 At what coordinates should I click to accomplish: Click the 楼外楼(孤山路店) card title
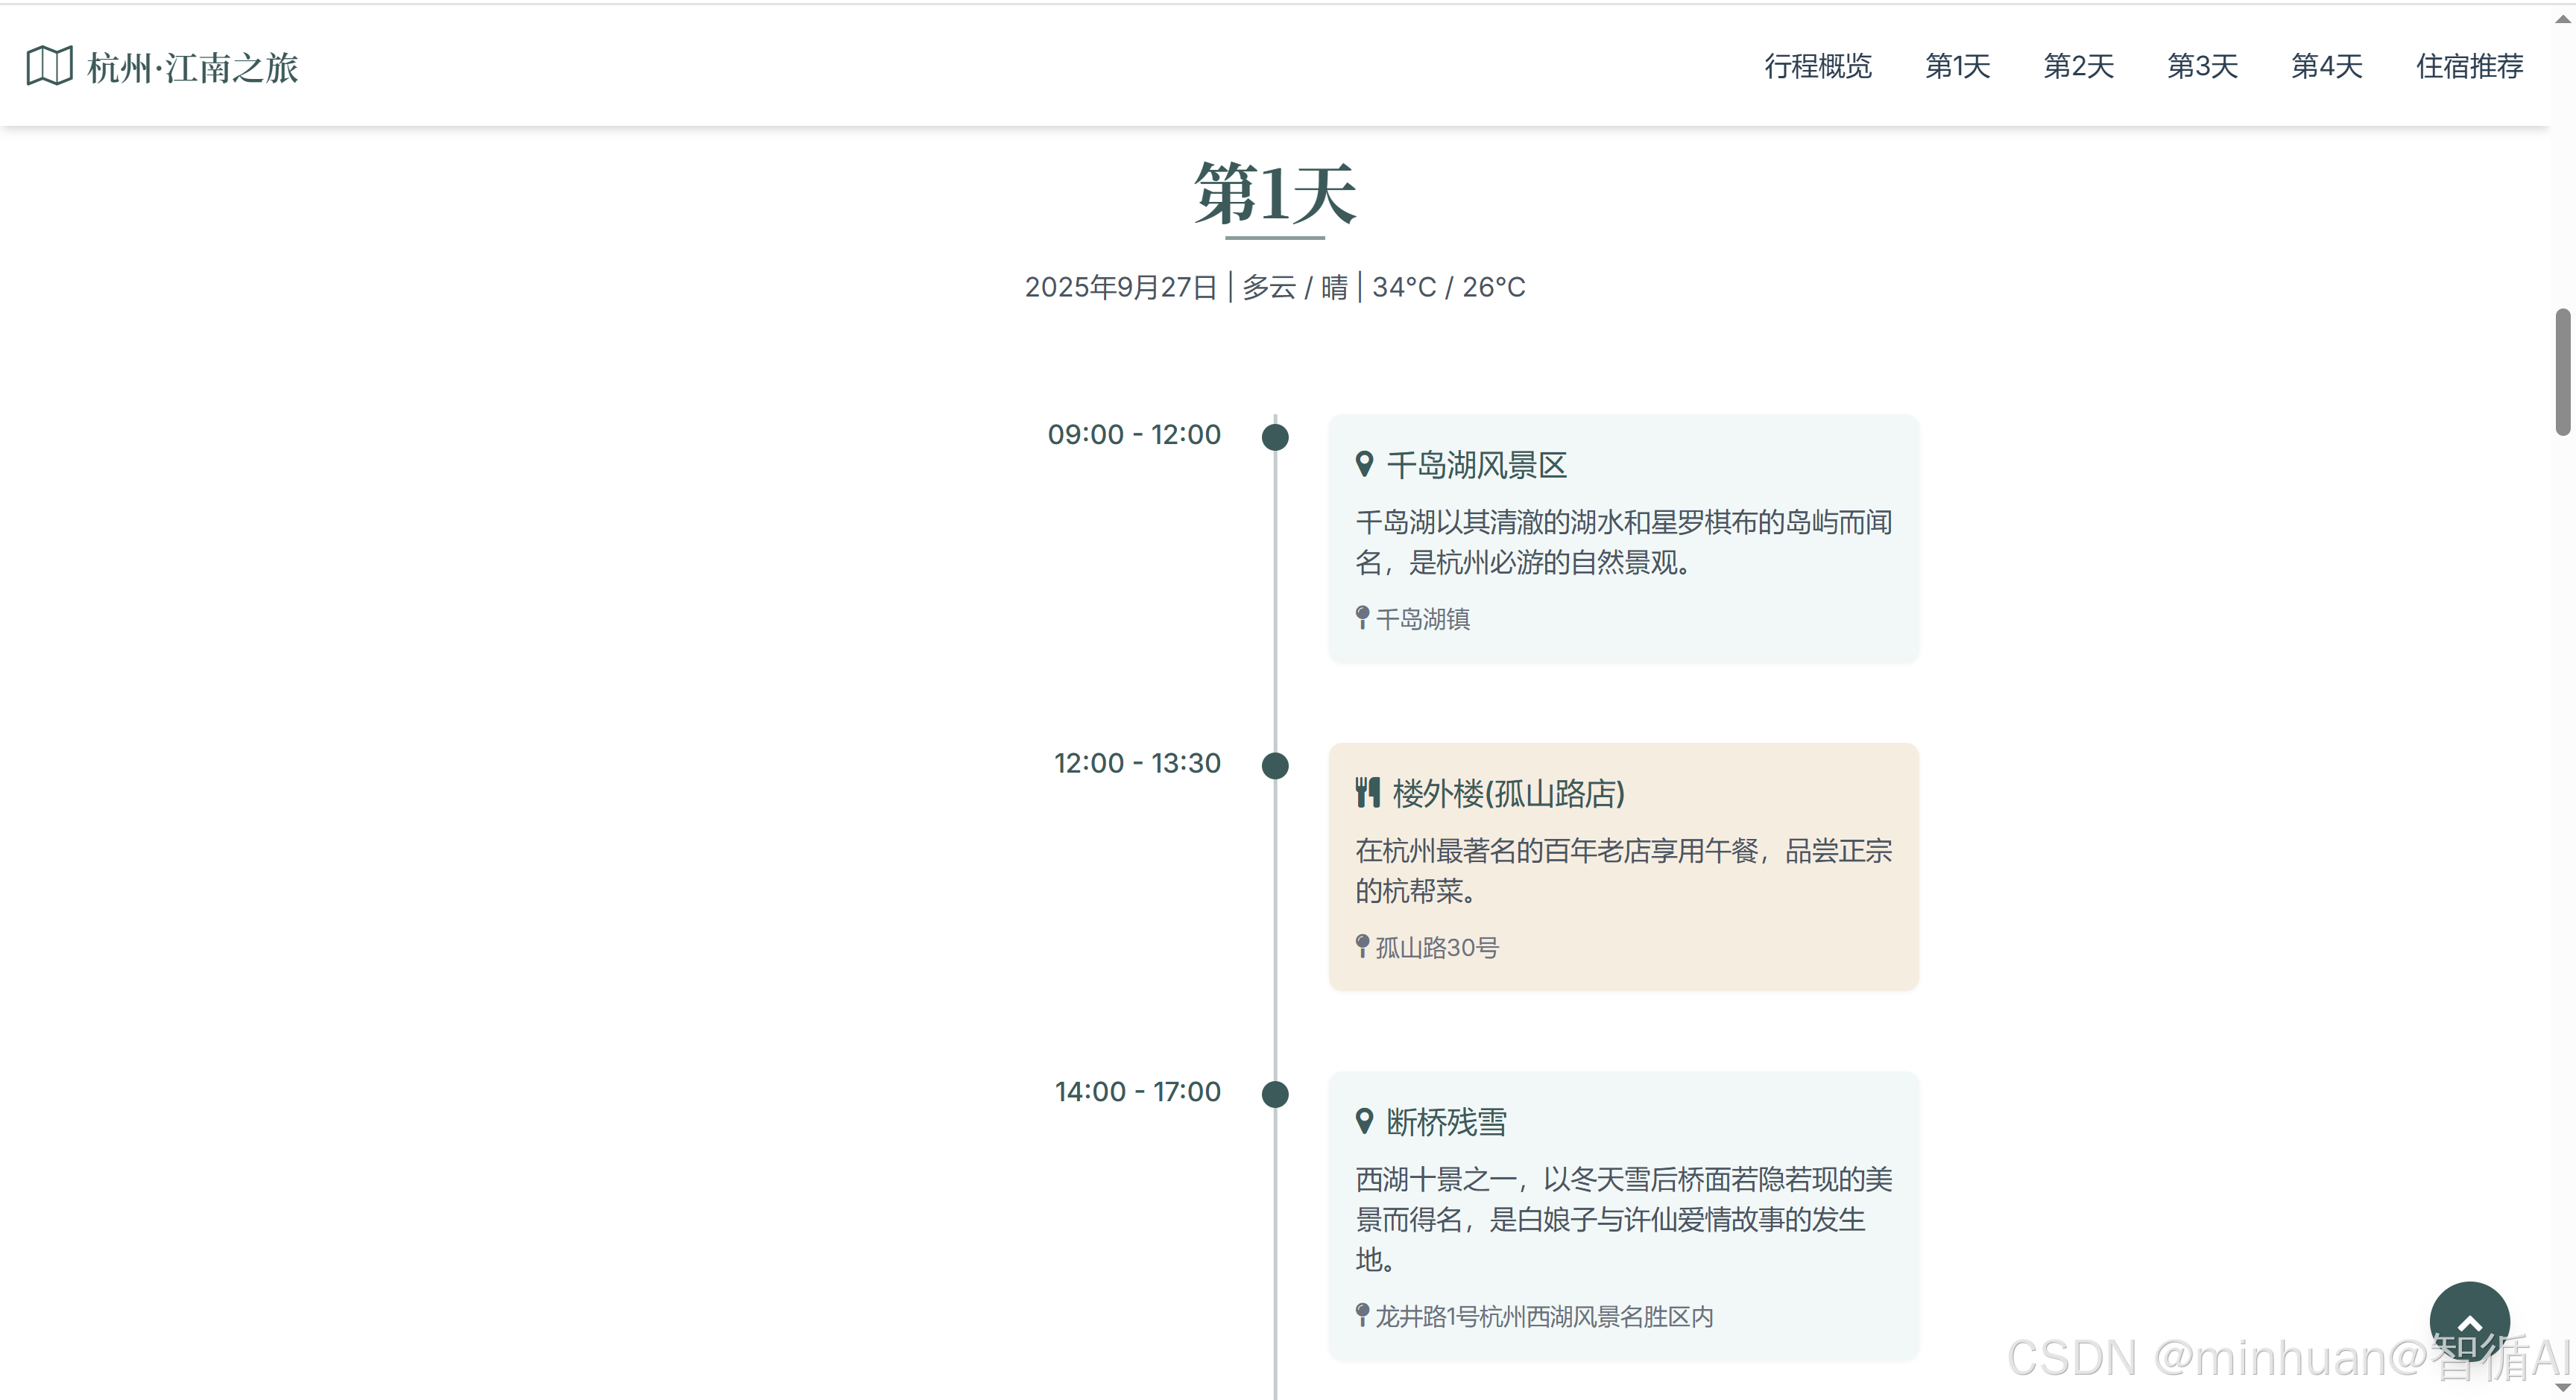[x=1508, y=794]
